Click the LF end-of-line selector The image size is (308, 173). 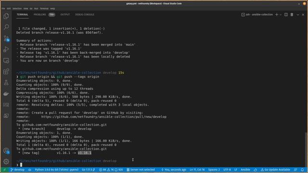(236, 170)
